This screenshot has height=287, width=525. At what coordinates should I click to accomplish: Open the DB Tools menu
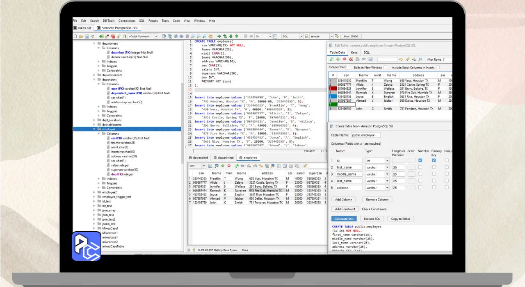(x=109, y=20)
